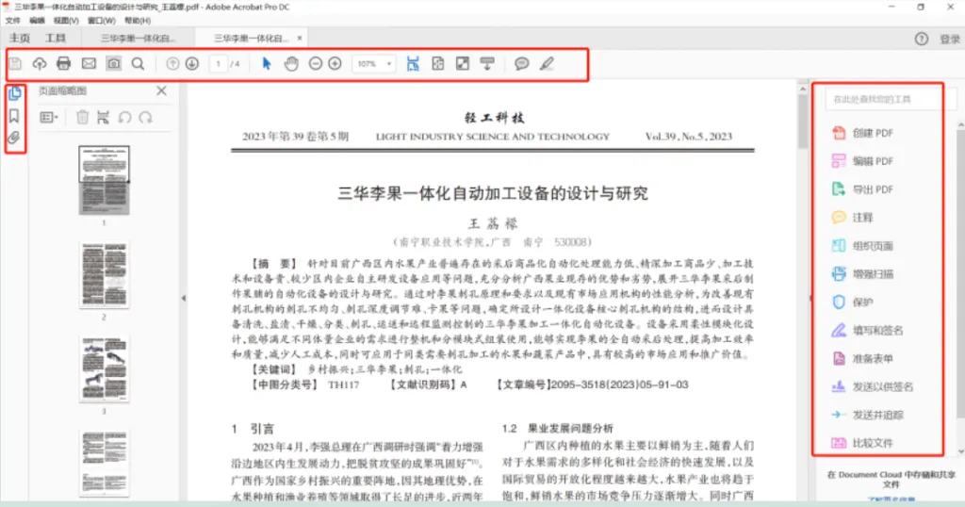The height and width of the screenshot is (507, 965).
Task: Open the 发送以供签名 tool
Action: (872, 386)
